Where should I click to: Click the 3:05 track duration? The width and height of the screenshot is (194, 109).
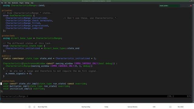point(154,107)
